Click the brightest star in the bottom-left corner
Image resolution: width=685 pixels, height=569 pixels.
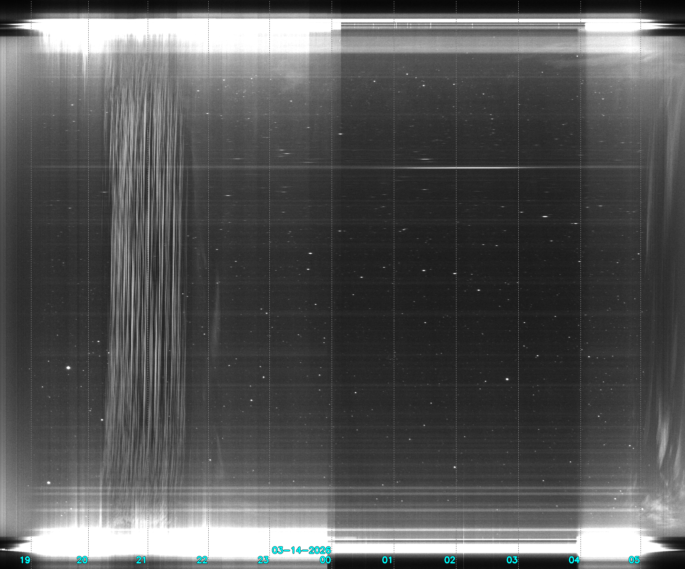[49, 483]
